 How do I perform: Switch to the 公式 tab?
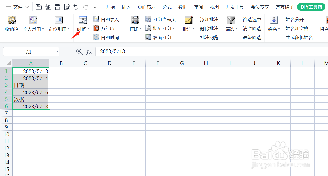click(167, 7)
